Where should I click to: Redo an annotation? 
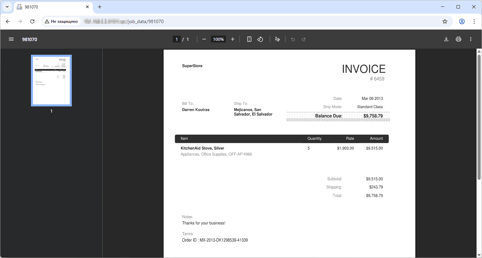pos(303,39)
